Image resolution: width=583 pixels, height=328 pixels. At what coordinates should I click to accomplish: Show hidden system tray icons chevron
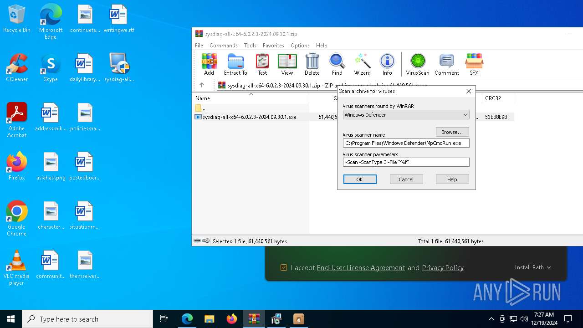tap(491, 319)
